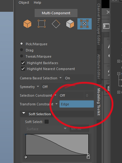Click the Camera Based Selection On field
This screenshot has width=122, height=163.
(x=79, y=78)
